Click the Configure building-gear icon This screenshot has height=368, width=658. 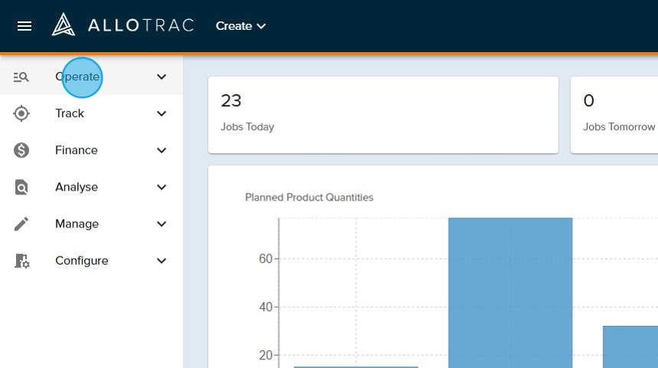click(21, 261)
